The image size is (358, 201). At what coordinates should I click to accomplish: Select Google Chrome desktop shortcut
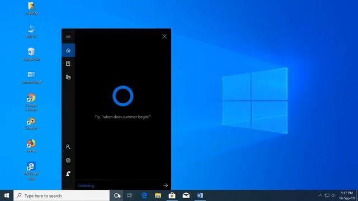(x=31, y=102)
